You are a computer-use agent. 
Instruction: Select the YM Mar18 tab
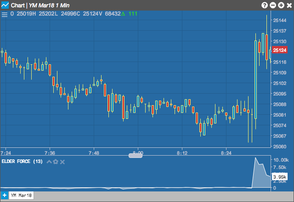coord(21,195)
